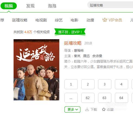The height and width of the screenshot is (117, 133).
Task: Select the 延禧攻略 category filter
Action: click(20, 20)
